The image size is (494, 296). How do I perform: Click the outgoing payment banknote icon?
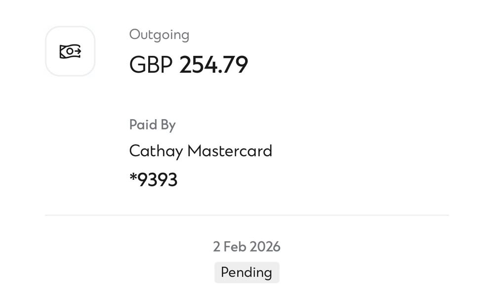click(70, 51)
